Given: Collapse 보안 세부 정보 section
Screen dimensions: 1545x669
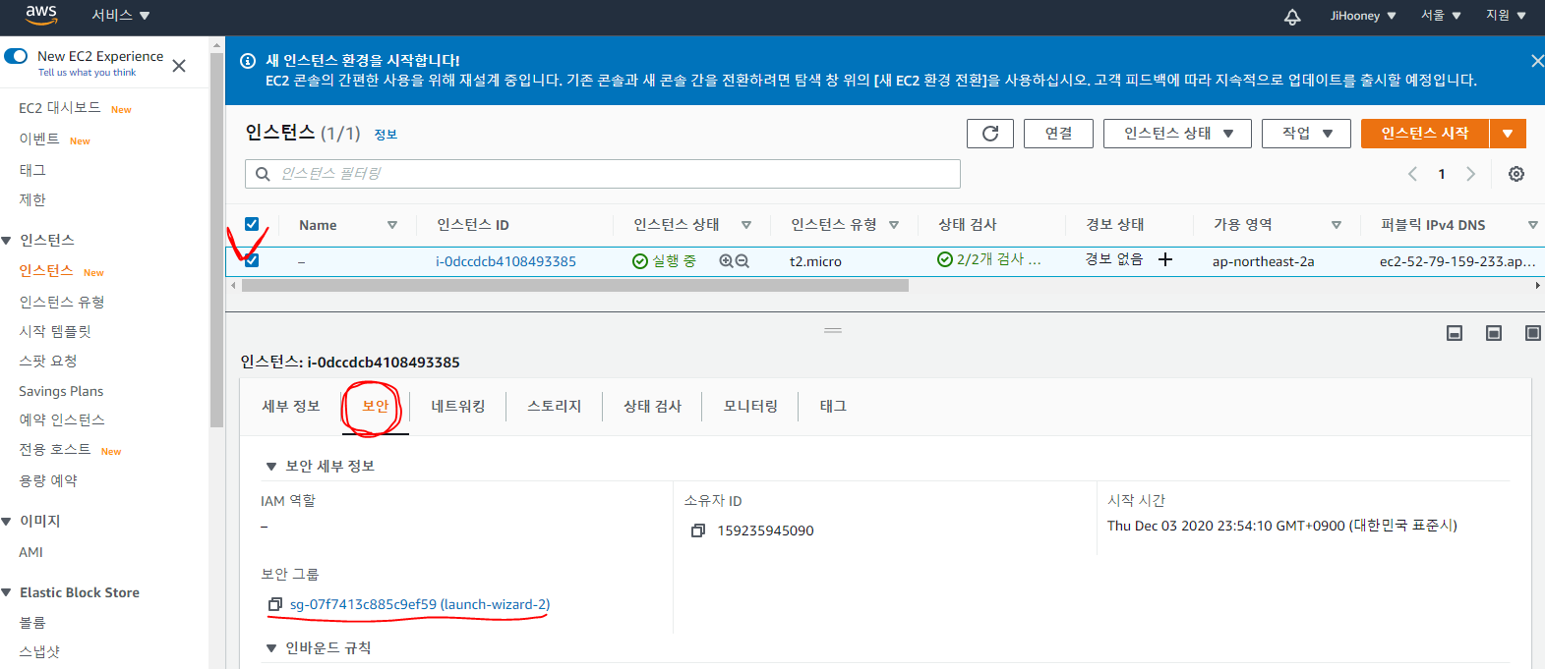Looking at the screenshot, I should pyautogui.click(x=271, y=467).
